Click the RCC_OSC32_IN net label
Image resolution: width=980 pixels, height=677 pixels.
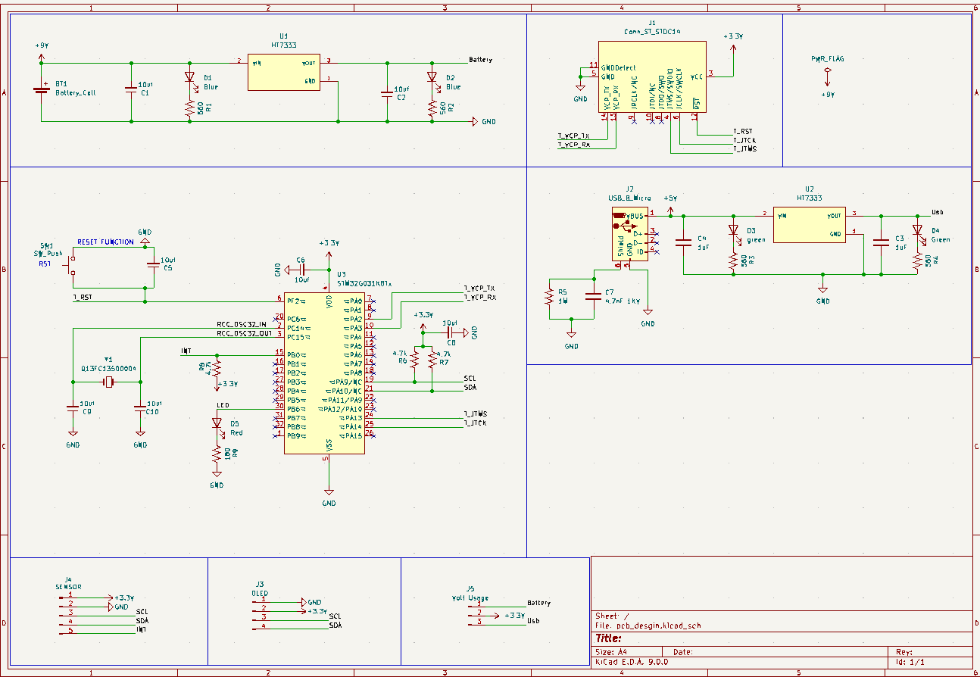(242, 324)
